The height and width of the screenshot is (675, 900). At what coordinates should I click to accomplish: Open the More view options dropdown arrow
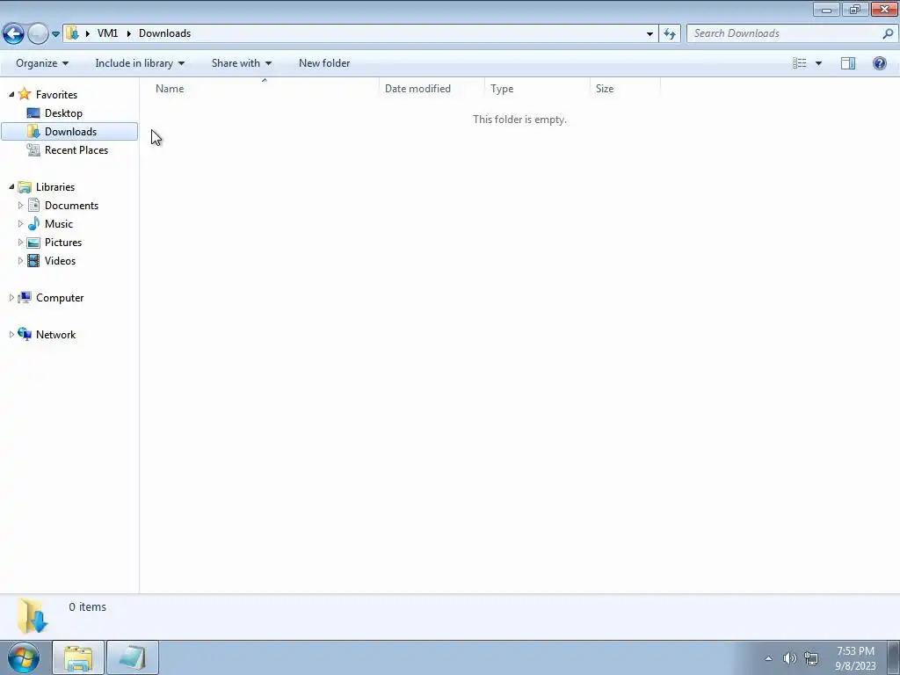pos(818,63)
